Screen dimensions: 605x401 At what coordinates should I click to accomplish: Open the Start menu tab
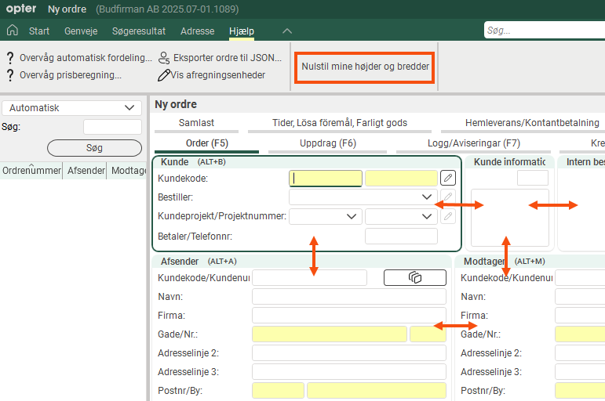tap(39, 31)
